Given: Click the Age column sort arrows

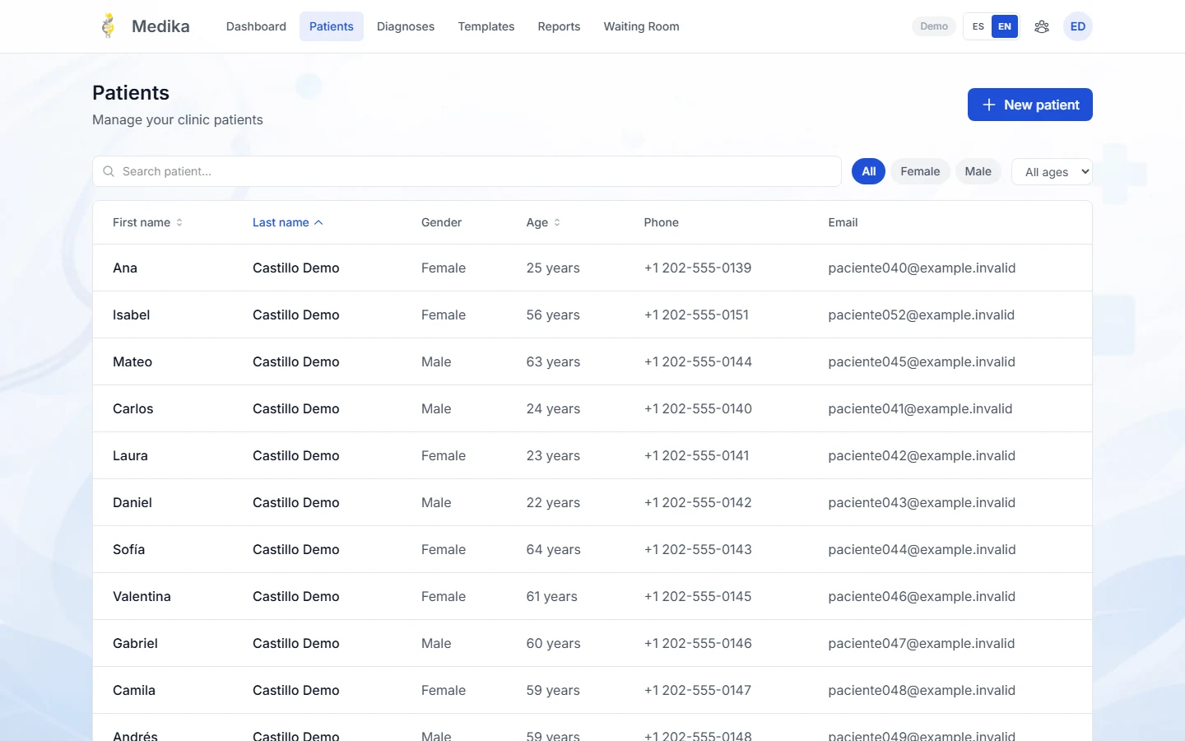Looking at the screenshot, I should (x=557, y=222).
